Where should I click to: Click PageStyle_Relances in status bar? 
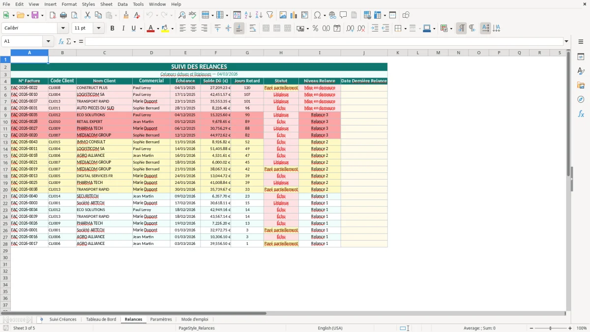coord(197,328)
